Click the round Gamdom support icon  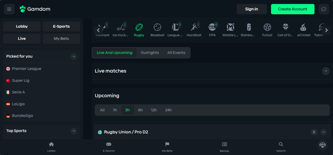(x=322, y=145)
